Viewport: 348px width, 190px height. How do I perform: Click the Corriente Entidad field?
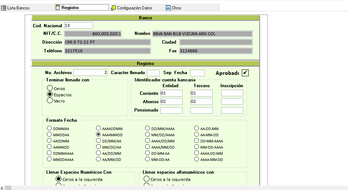click(x=171, y=93)
